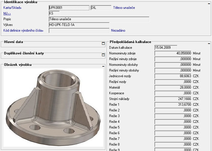
Task: Click the KS unit field
Action: pos(54,13)
